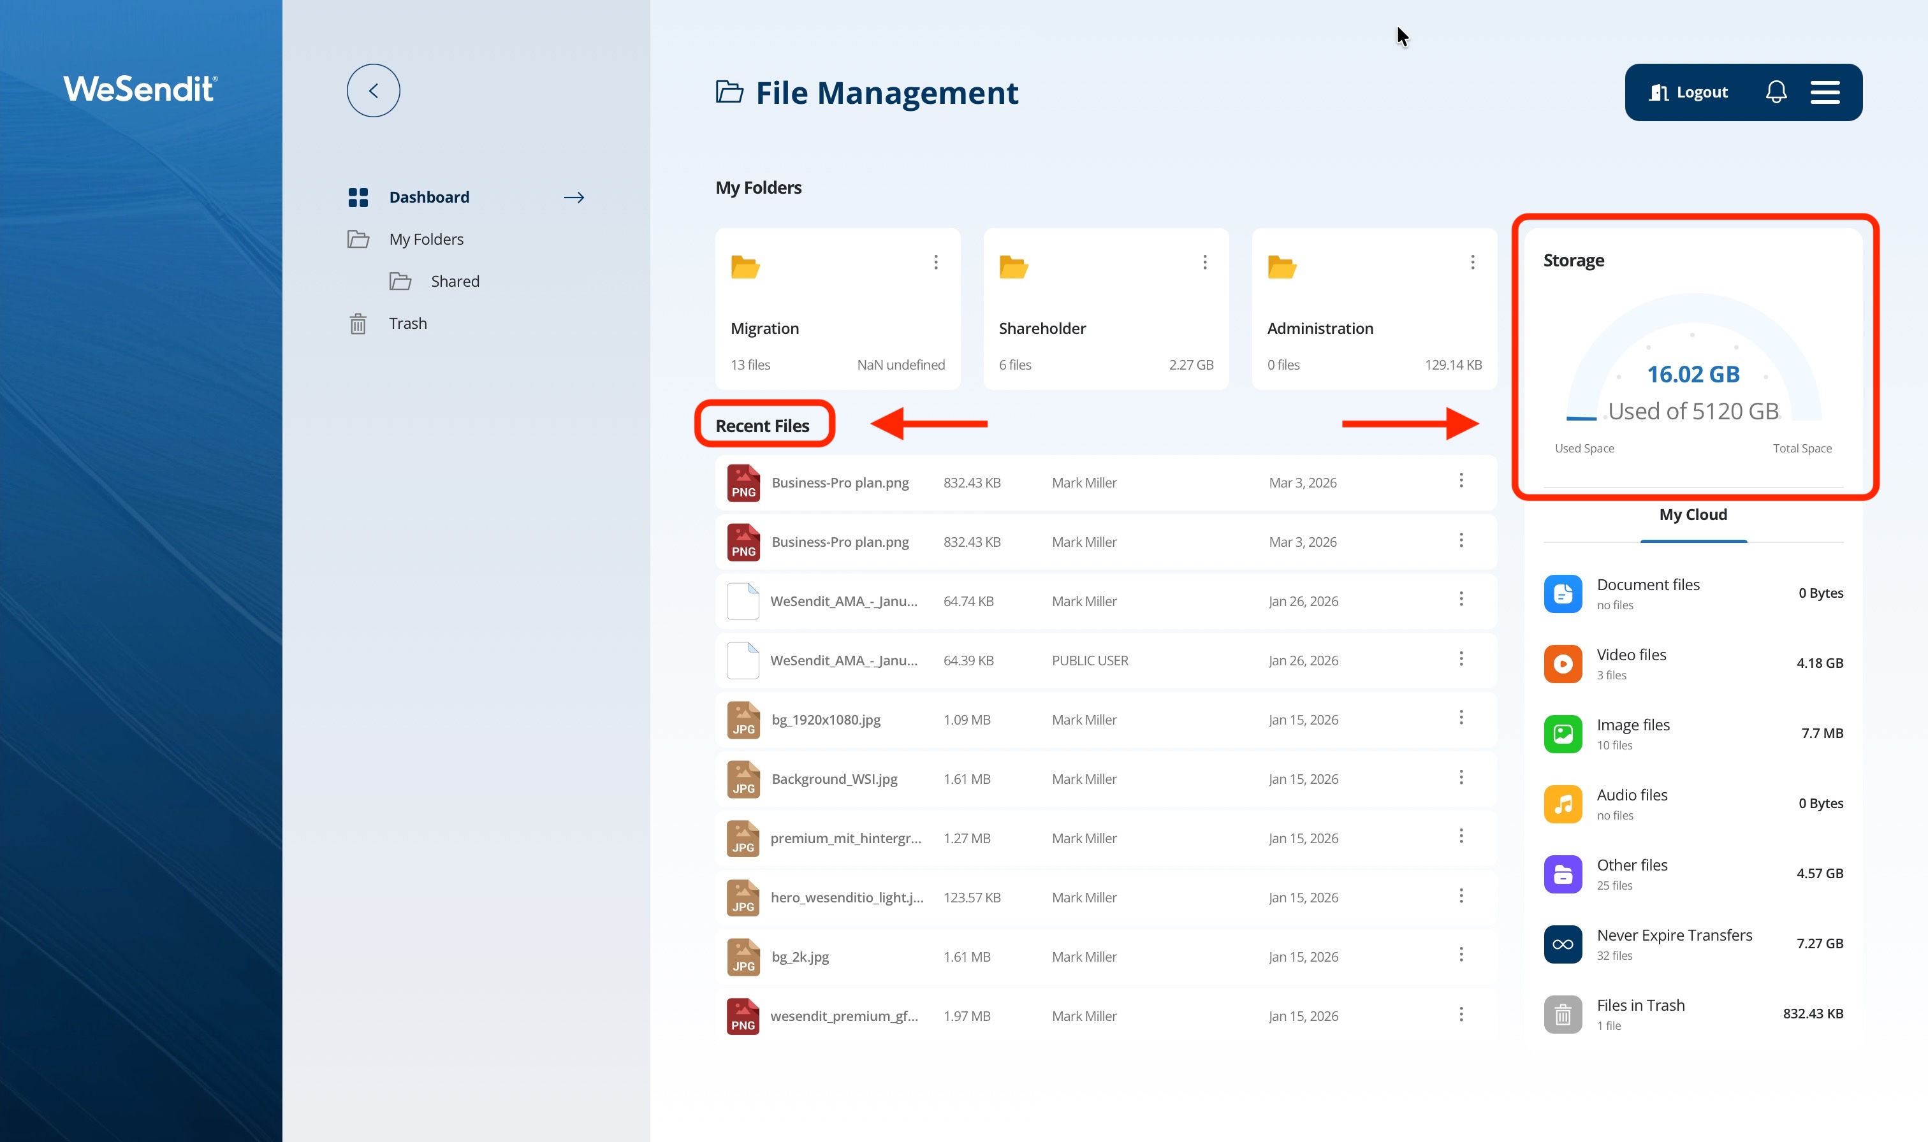Click the Logout button
Image resolution: width=1928 pixels, height=1142 pixels.
point(1689,92)
